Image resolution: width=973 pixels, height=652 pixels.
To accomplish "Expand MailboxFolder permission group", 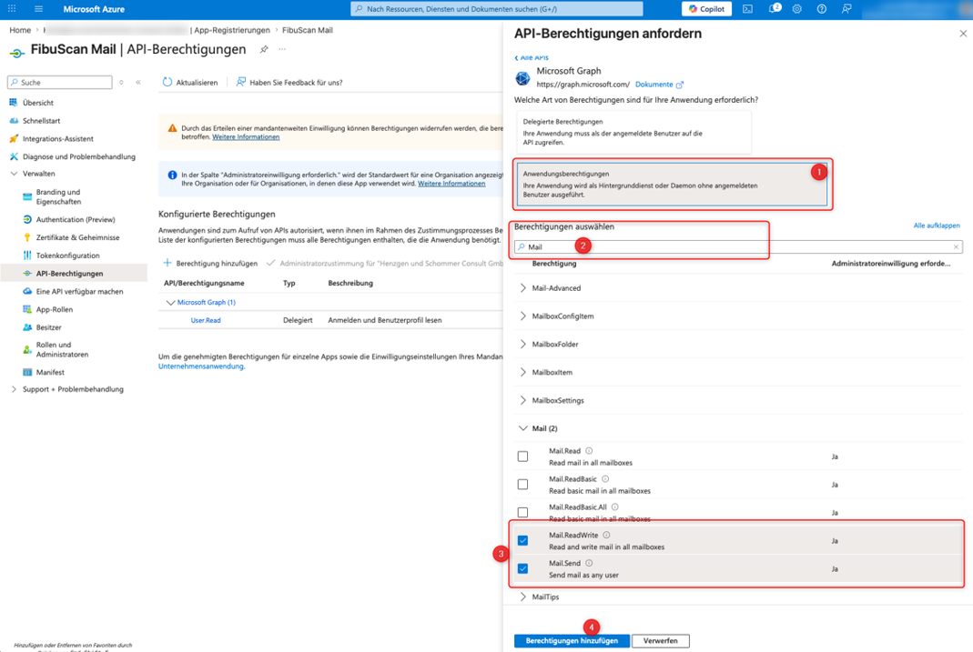I will pyautogui.click(x=523, y=344).
